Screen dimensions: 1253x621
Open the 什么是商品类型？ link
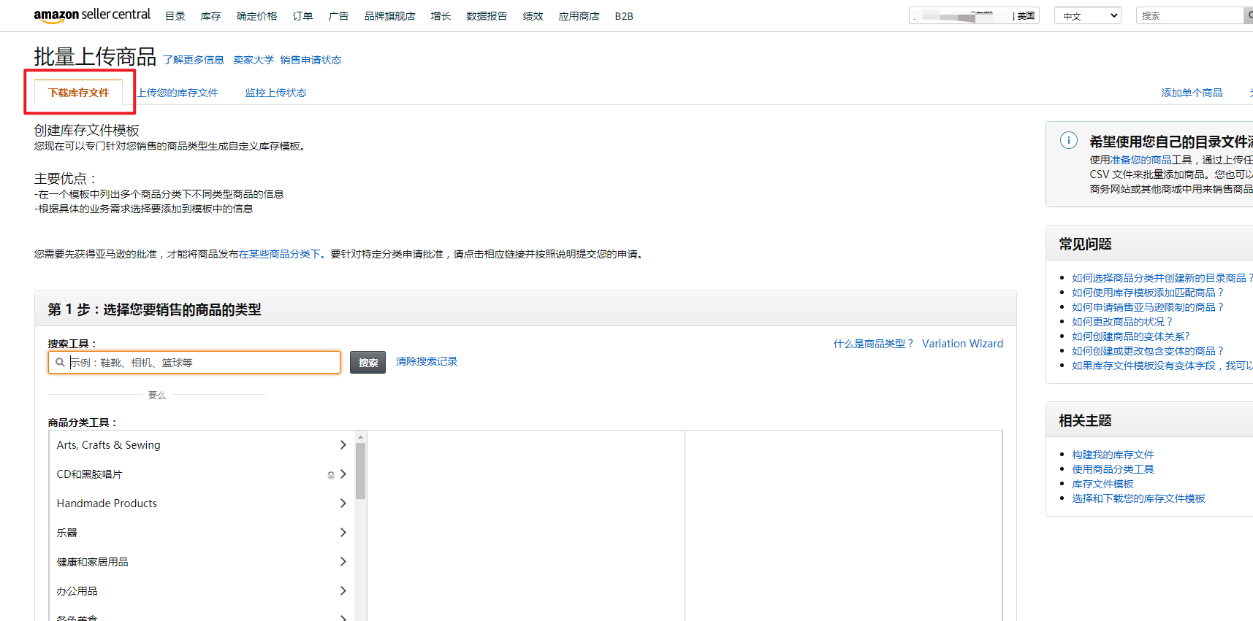click(x=873, y=344)
